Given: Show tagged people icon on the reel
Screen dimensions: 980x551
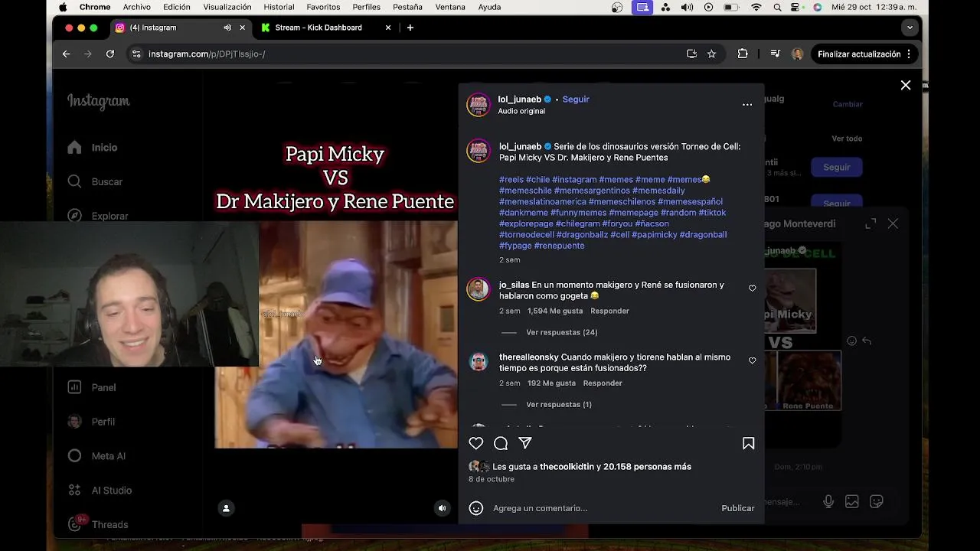Looking at the screenshot, I should 226,508.
